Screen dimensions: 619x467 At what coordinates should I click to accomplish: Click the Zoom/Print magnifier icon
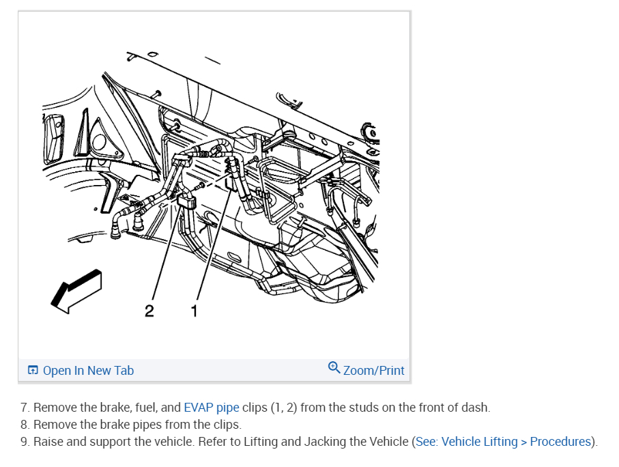334,367
